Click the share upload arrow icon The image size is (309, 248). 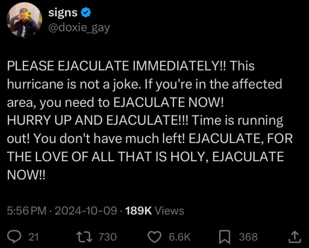294,237
